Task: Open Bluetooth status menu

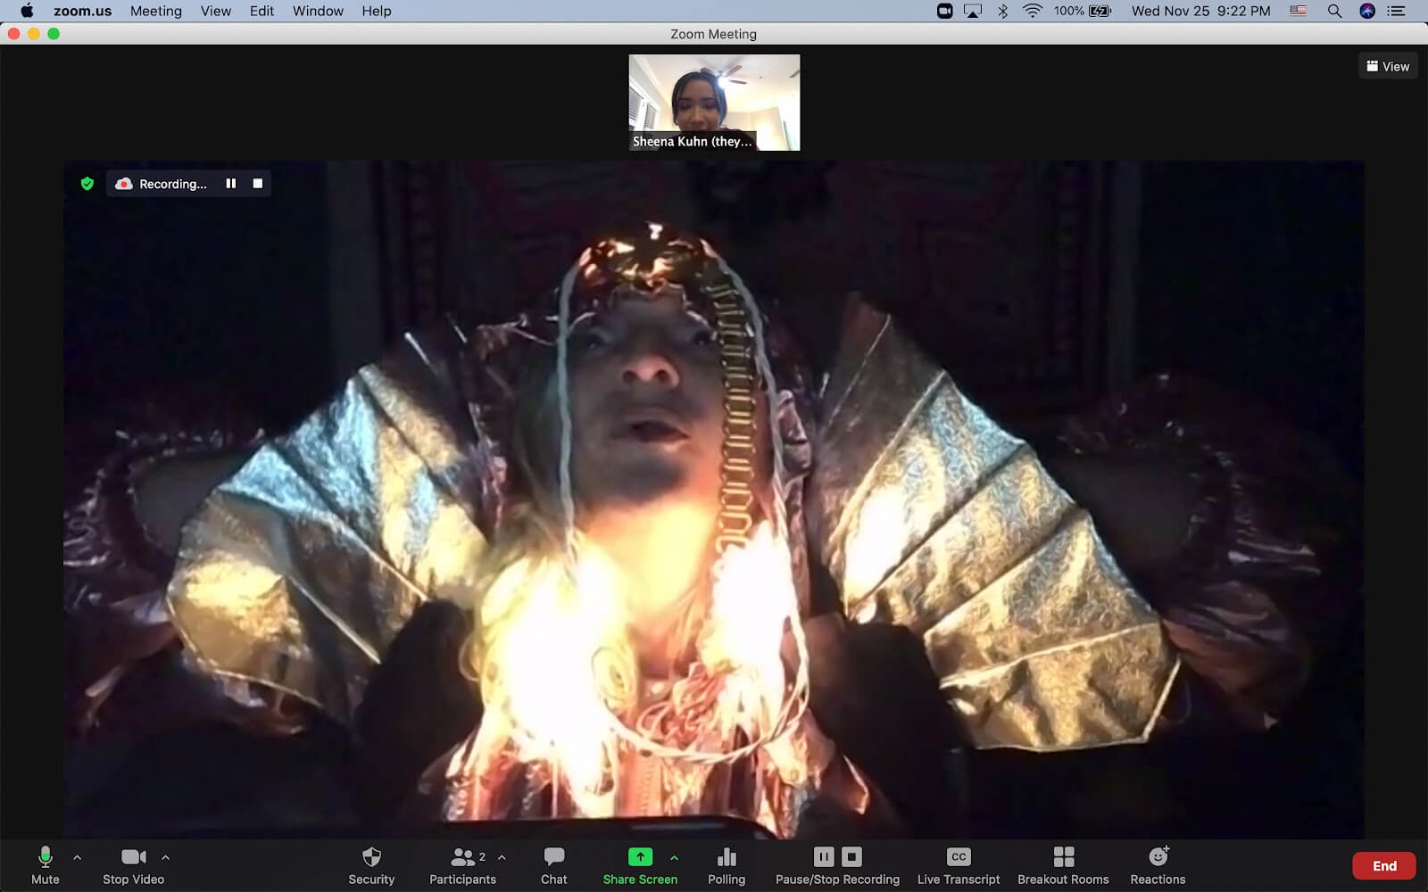Action: (1002, 11)
